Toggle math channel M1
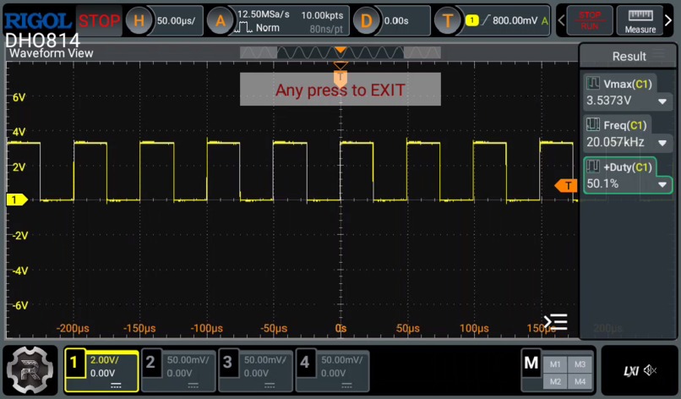681x399 pixels. click(x=555, y=364)
